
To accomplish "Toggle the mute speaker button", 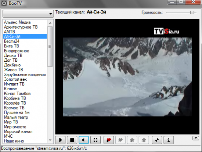I will [84, 140].
